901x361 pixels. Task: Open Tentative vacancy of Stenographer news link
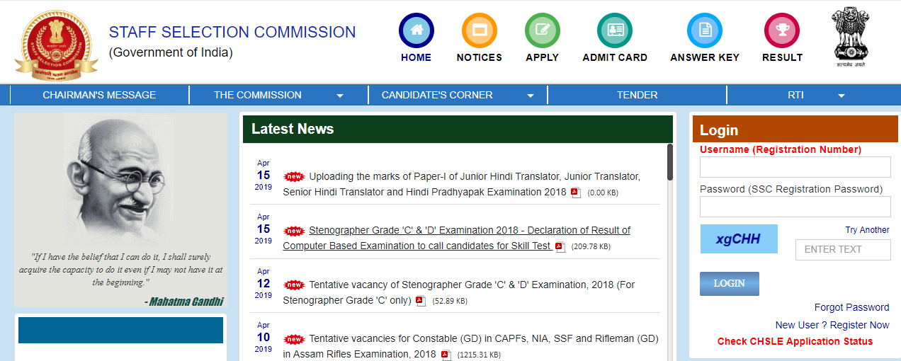[459, 292]
